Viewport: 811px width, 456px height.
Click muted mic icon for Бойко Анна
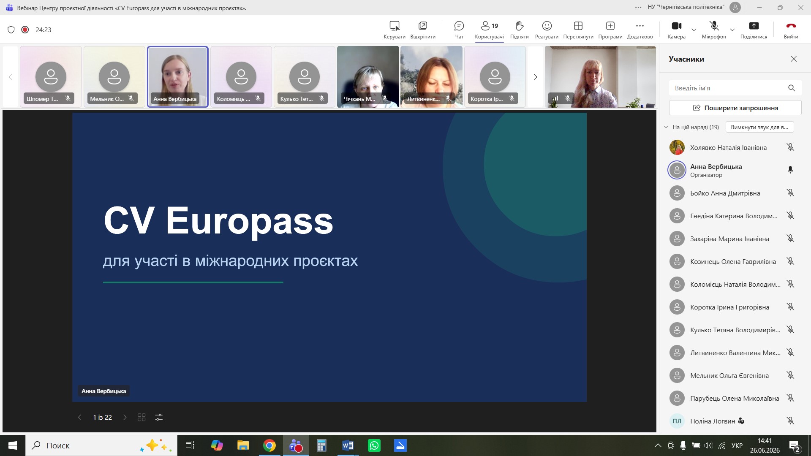(790, 193)
